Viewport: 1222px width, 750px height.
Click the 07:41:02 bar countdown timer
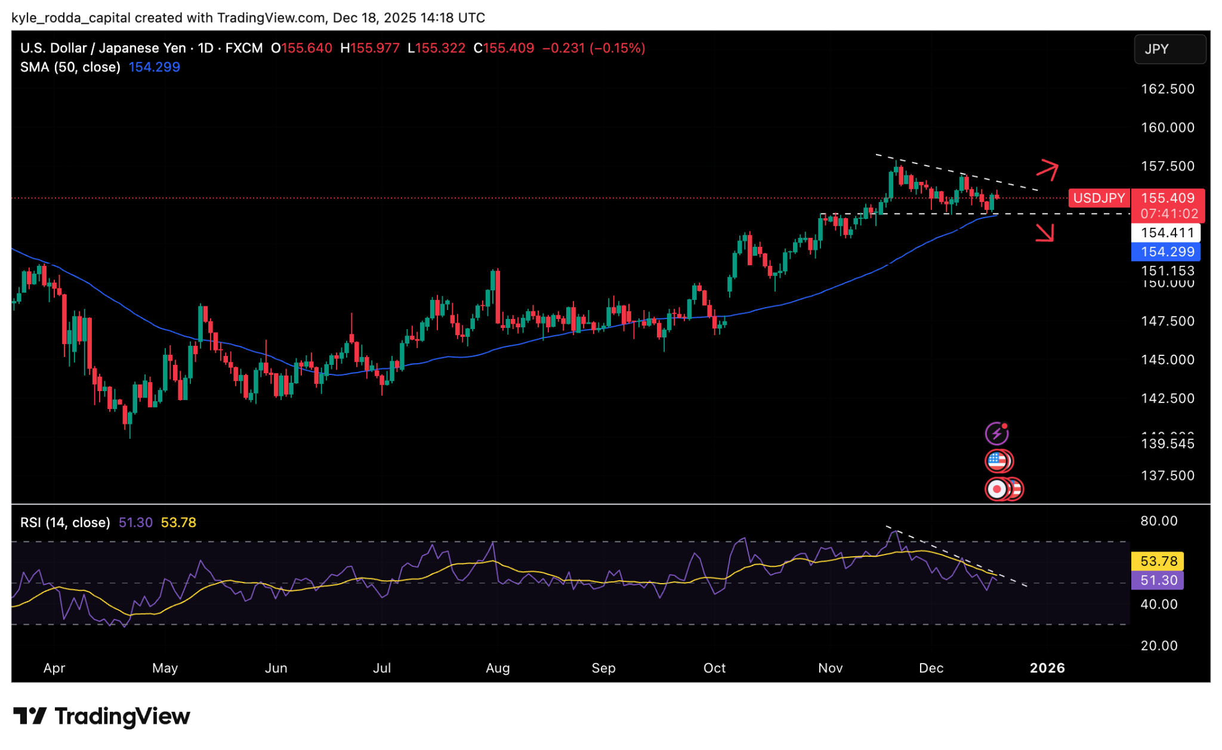click(x=1168, y=213)
